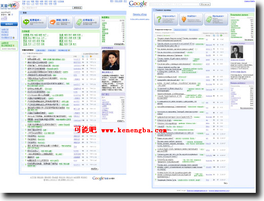Click the green question mark icon beside Спросить

(x=159, y=19)
